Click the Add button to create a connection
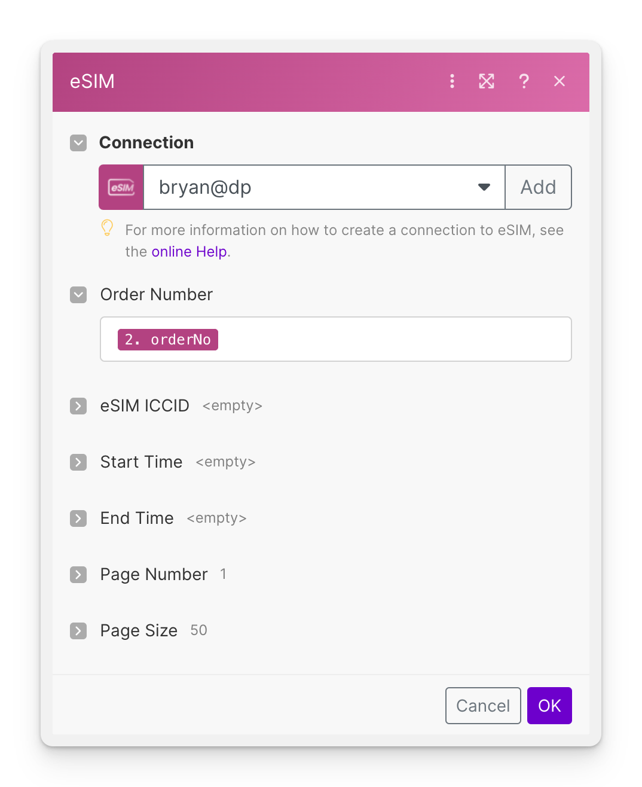This screenshot has width=642, height=787. [537, 187]
